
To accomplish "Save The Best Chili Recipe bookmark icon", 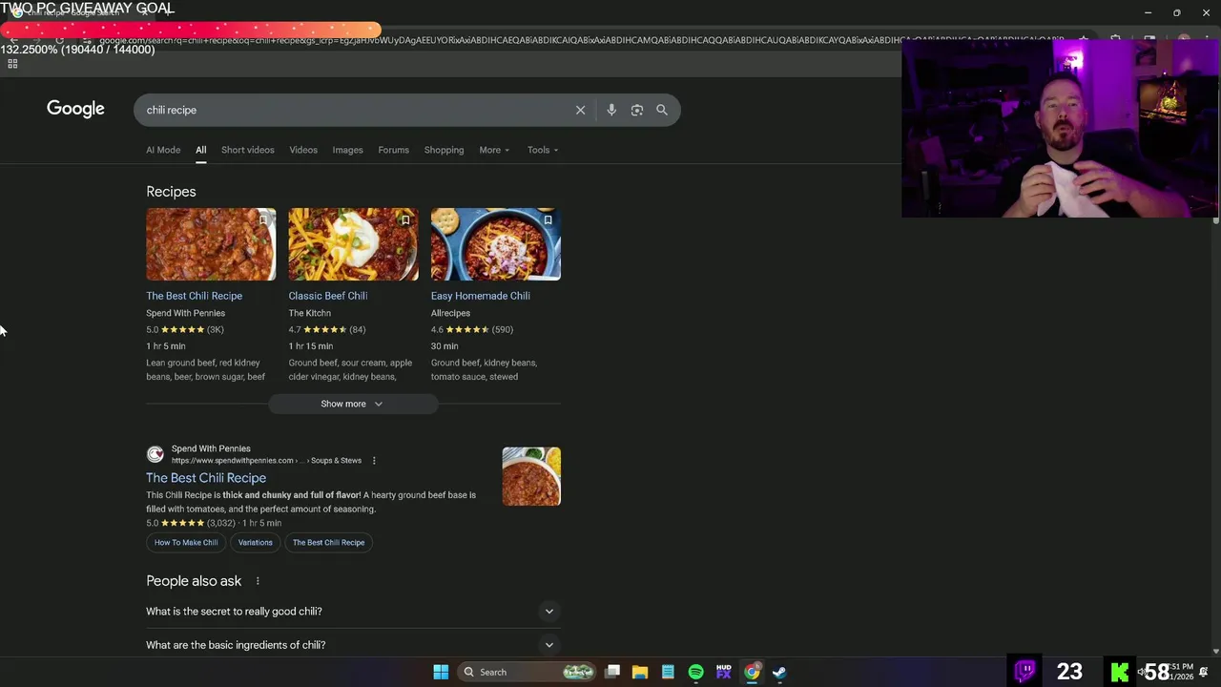I will (x=262, y=220).
